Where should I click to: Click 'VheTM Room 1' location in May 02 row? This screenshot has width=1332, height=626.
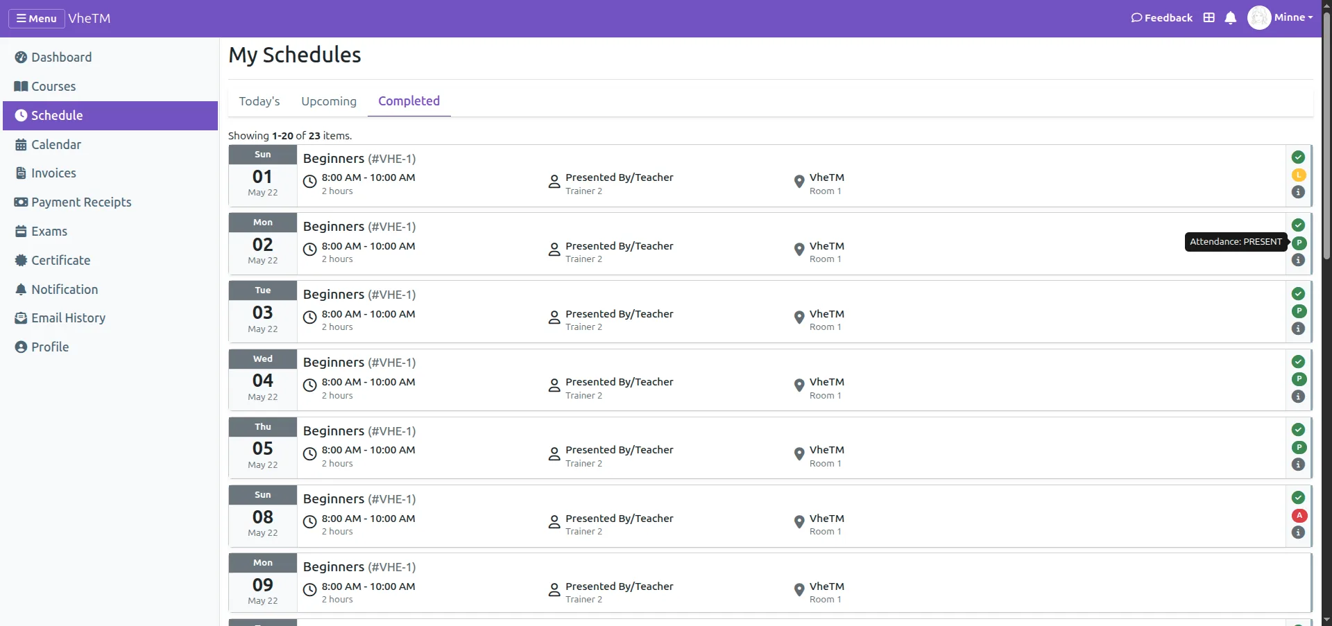tap(827, 252)
